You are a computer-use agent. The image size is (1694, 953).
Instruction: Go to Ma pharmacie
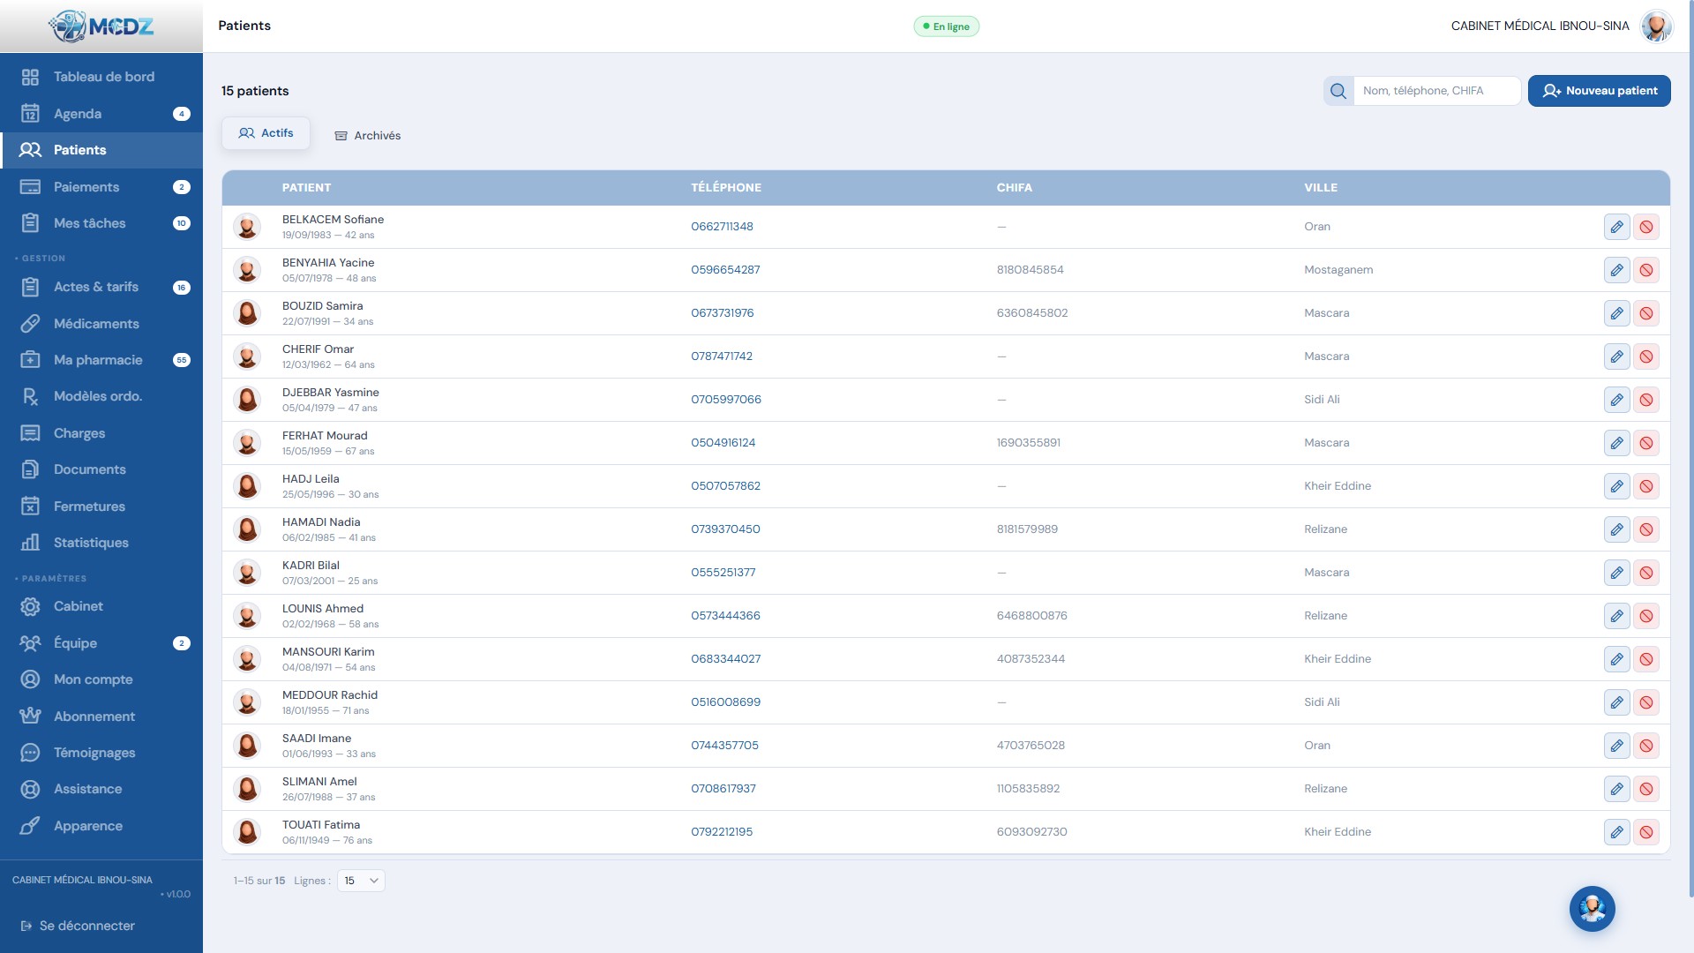click(x=101, y=360)
